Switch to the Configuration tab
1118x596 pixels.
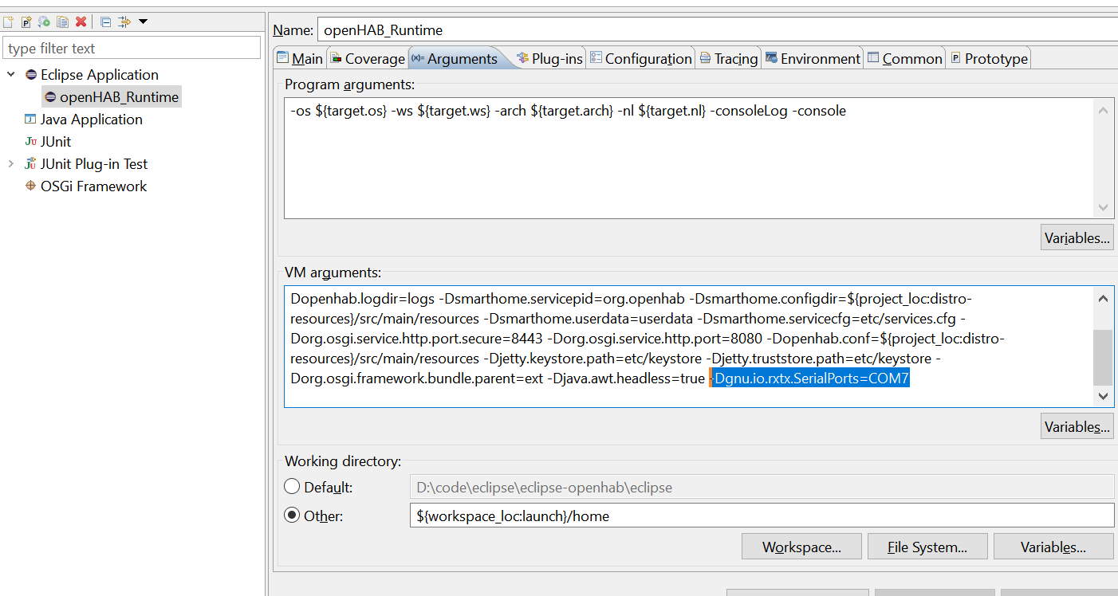tap(640, 59)
